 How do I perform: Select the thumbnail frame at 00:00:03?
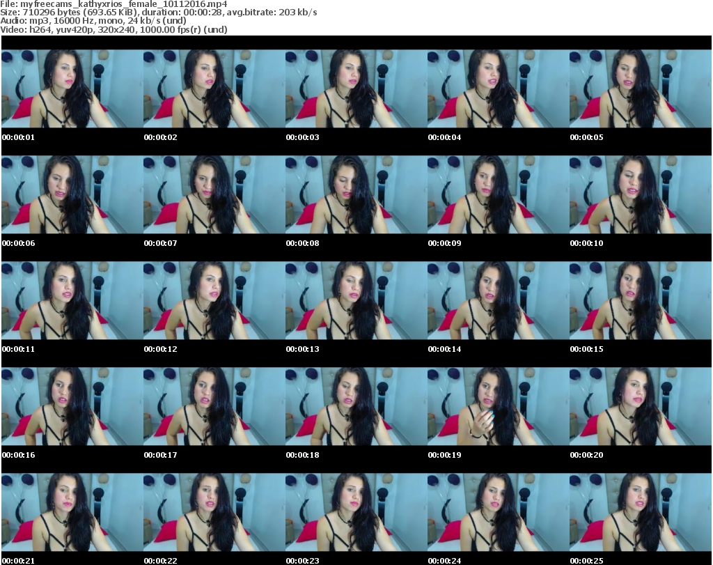(356, 88)
